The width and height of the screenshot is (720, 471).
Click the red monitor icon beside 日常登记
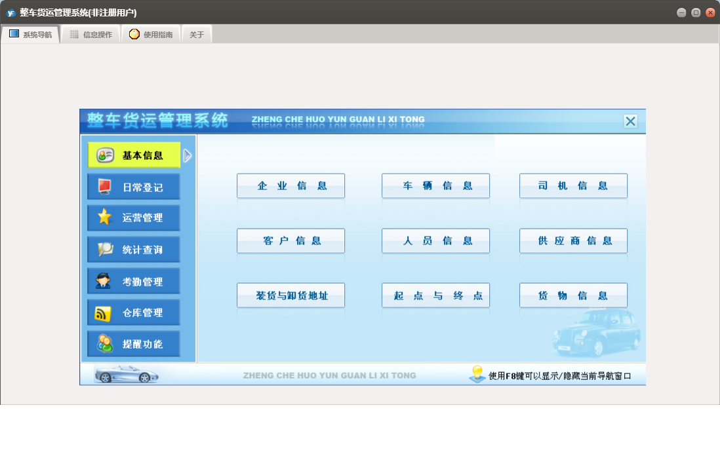[105, 187]
